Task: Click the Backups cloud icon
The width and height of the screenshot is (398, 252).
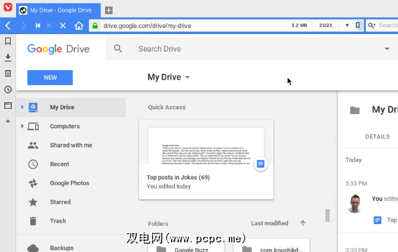Action: tap(33, 248)
